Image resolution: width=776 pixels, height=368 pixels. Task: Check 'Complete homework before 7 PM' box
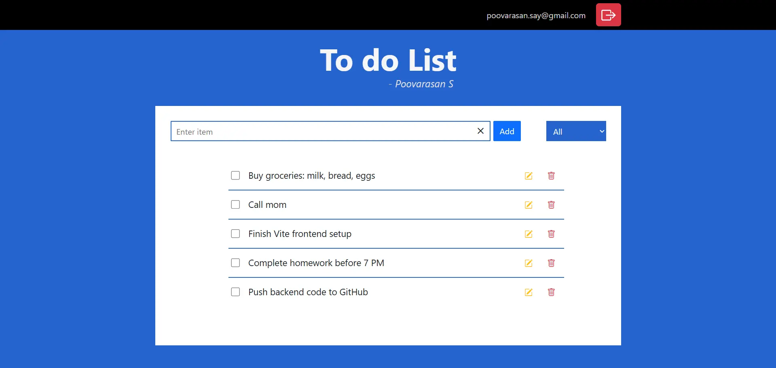coord(235,263)
